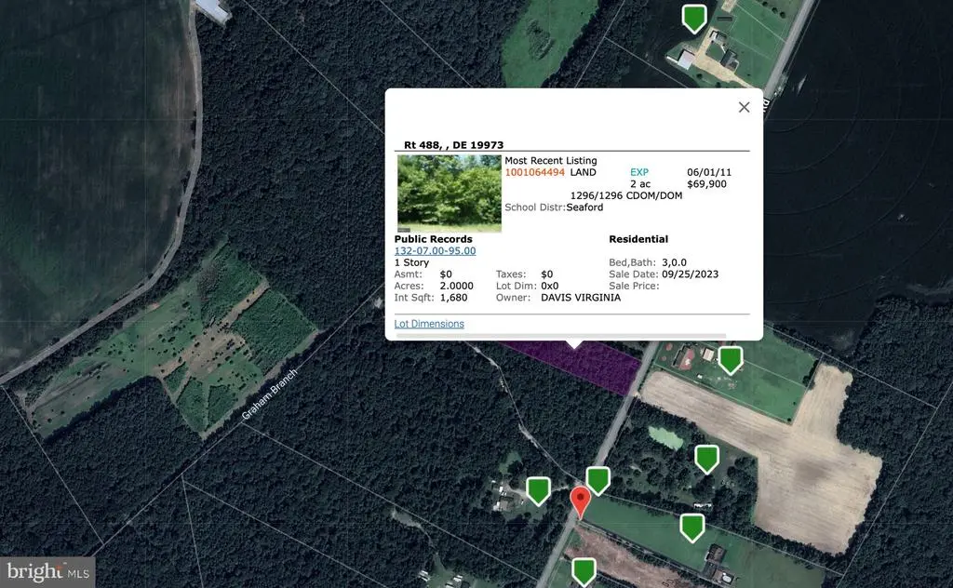The width and height of the screenshot is (953, 588).
Task: Open the Lot Dimensions link
Action: [429, 324]
